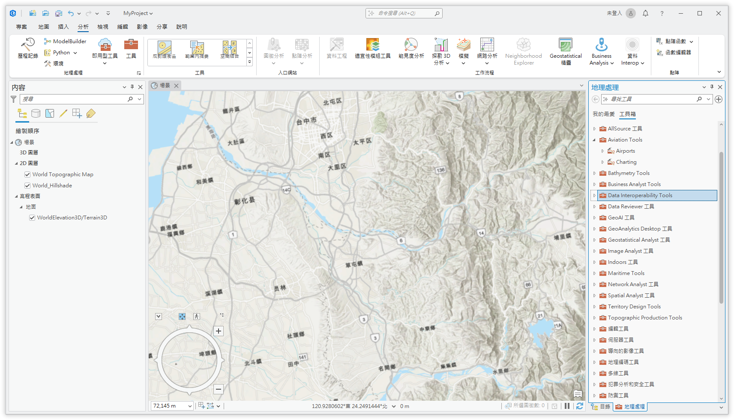Switch to the 目錄 (Catalog) pane tab
The width and height of the screenshot is (734, 420).
coord(601,407)
